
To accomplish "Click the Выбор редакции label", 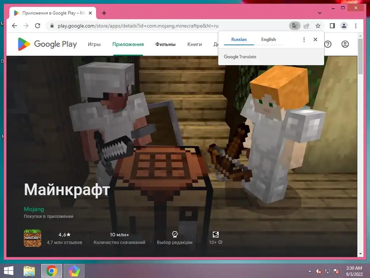I will click(x=175, y=242).
